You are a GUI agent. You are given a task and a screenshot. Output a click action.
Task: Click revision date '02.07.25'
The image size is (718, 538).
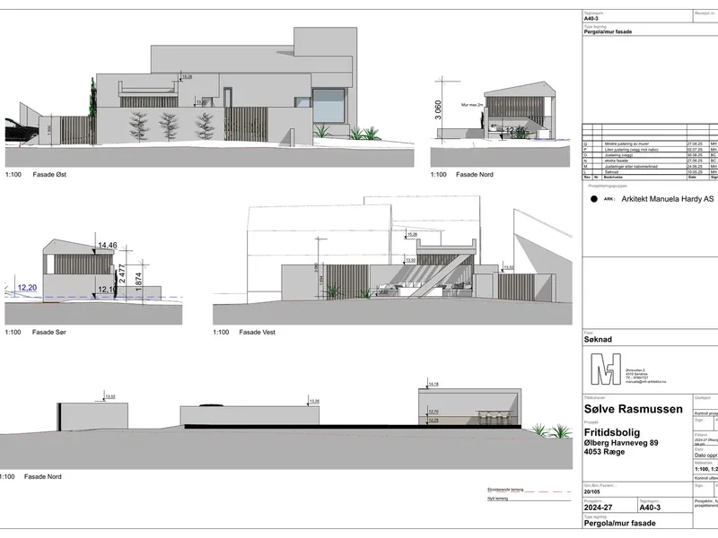tap(695, 150)
